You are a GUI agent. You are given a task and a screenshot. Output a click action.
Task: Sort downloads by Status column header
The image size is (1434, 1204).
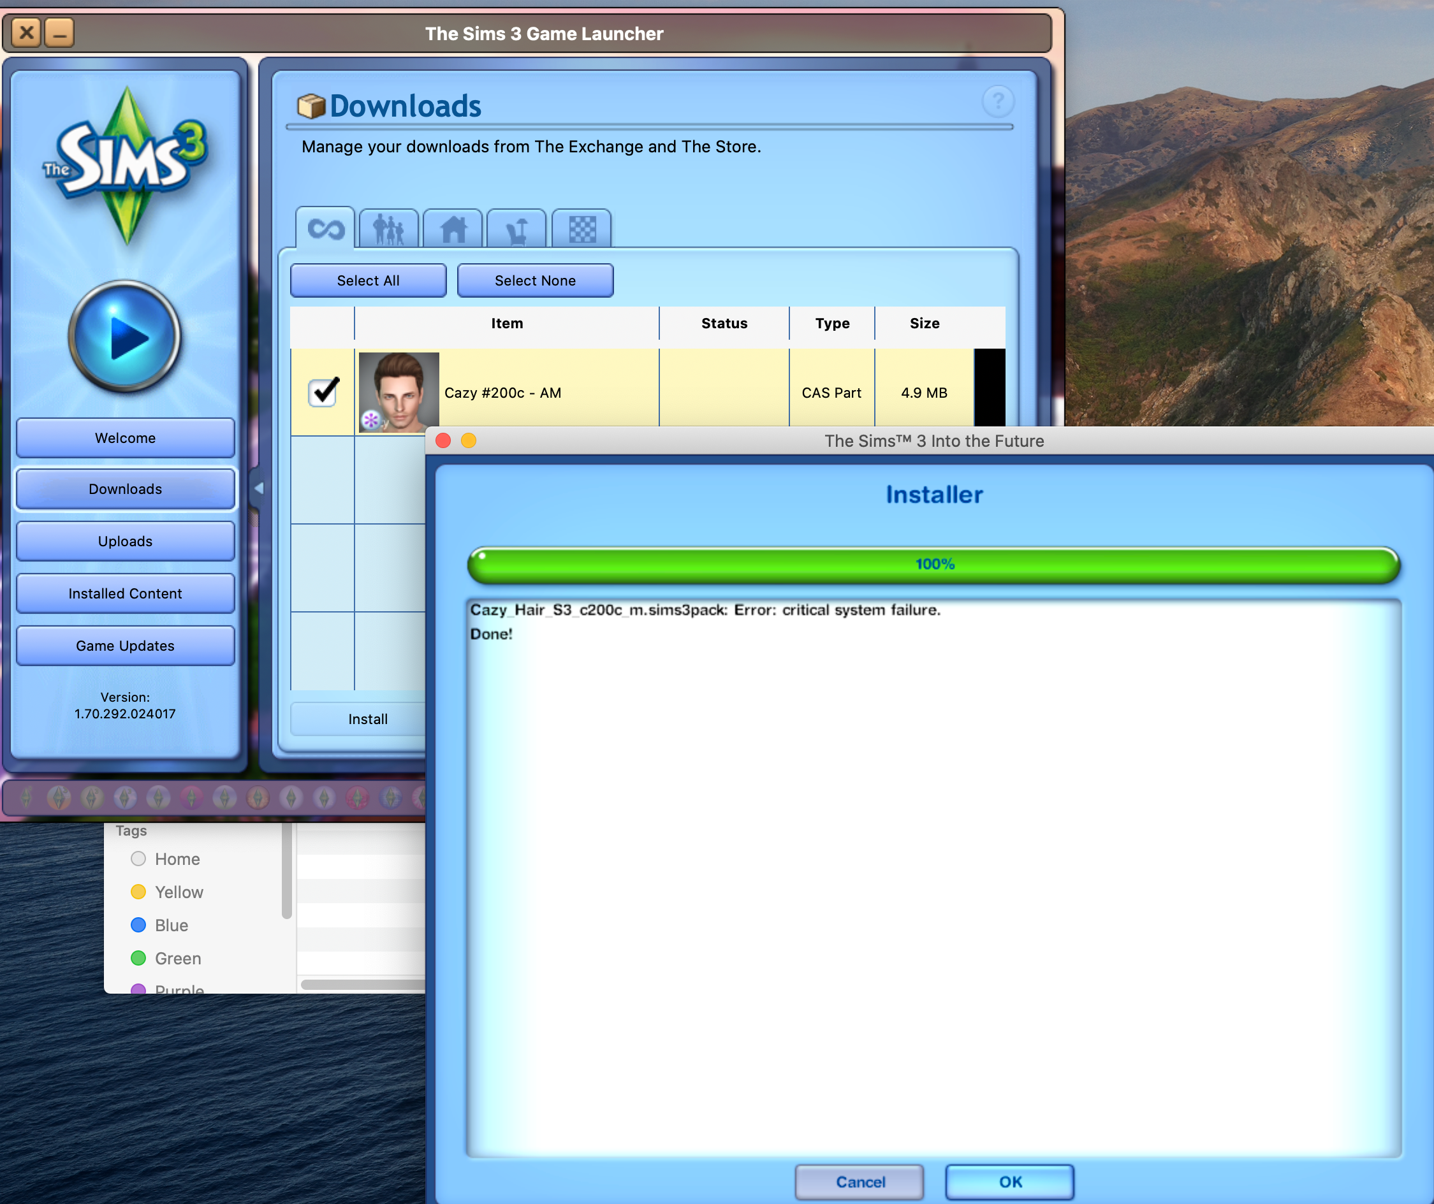tap(724, 324)
